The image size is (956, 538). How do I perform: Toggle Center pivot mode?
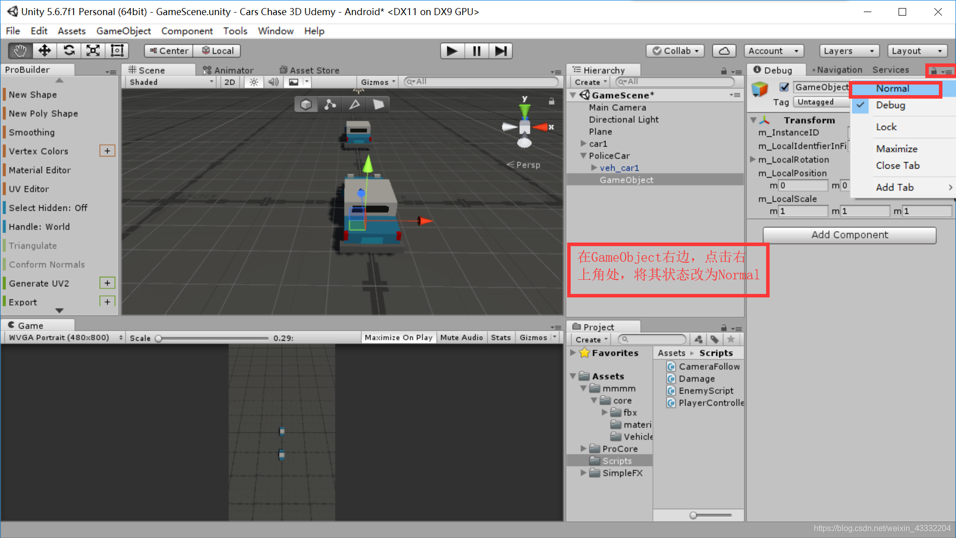169,51
